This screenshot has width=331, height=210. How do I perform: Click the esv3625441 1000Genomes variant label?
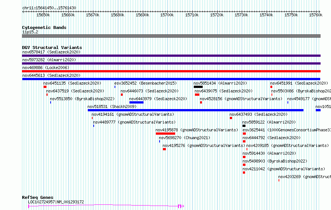click(x=287, y=130)
